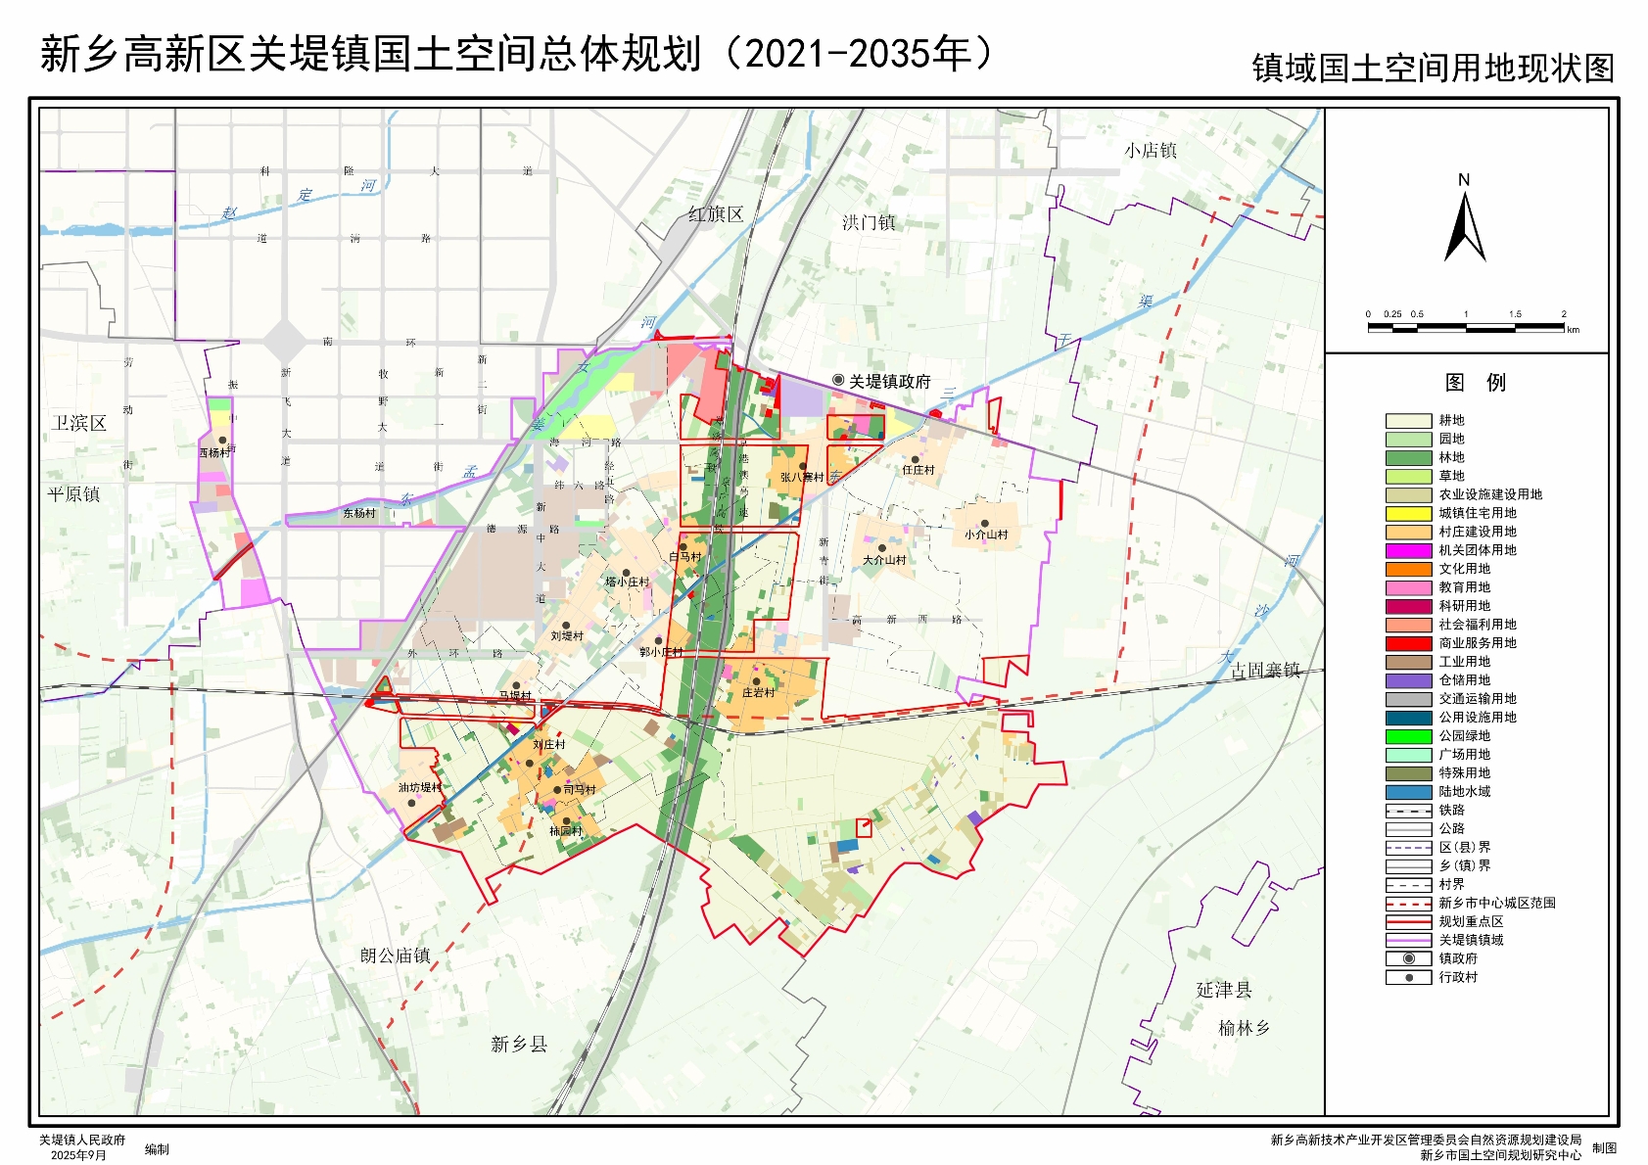Click the 新乡市中心城区范围 red dashed legend symbol
Screen dimensions: 1648x1165
coord(1408,904)
